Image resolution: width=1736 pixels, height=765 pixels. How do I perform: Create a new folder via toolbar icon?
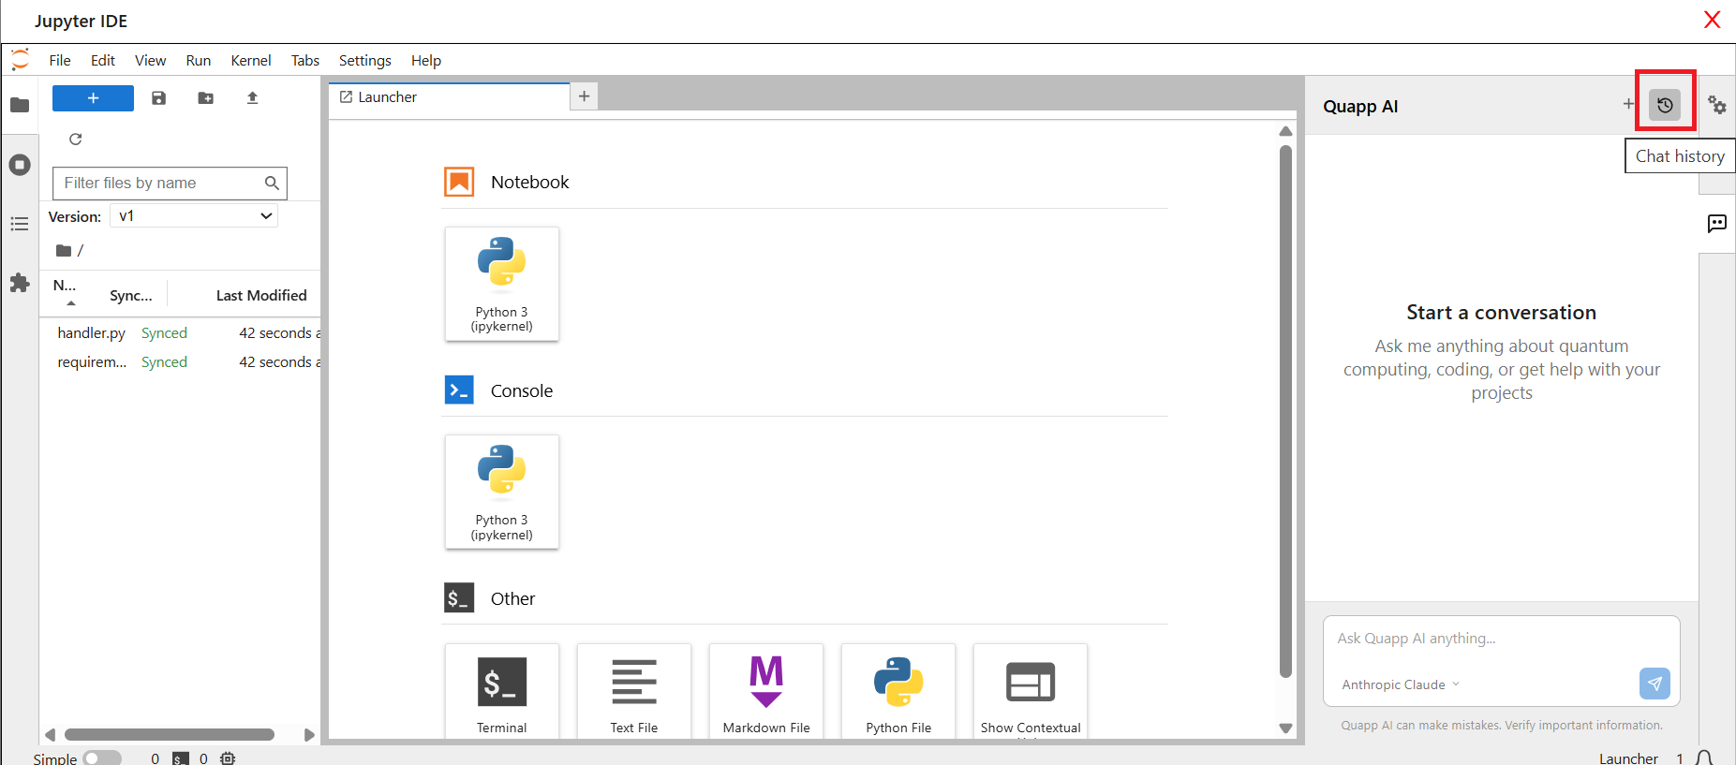click(205, 98)
